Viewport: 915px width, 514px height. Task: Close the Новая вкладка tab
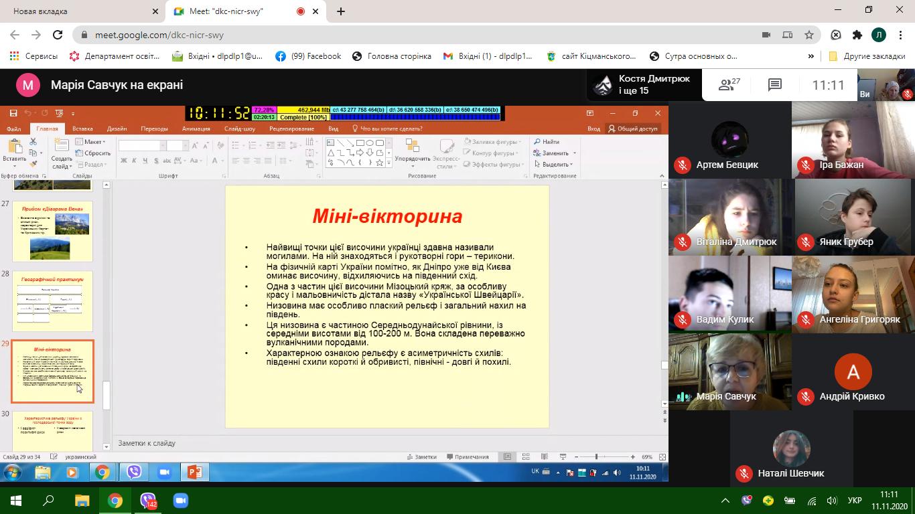click(155, 11)
